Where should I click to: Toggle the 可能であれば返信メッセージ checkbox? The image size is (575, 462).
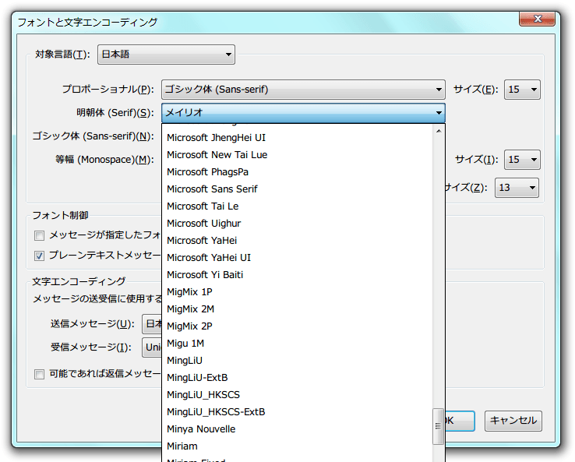point(39,374)
